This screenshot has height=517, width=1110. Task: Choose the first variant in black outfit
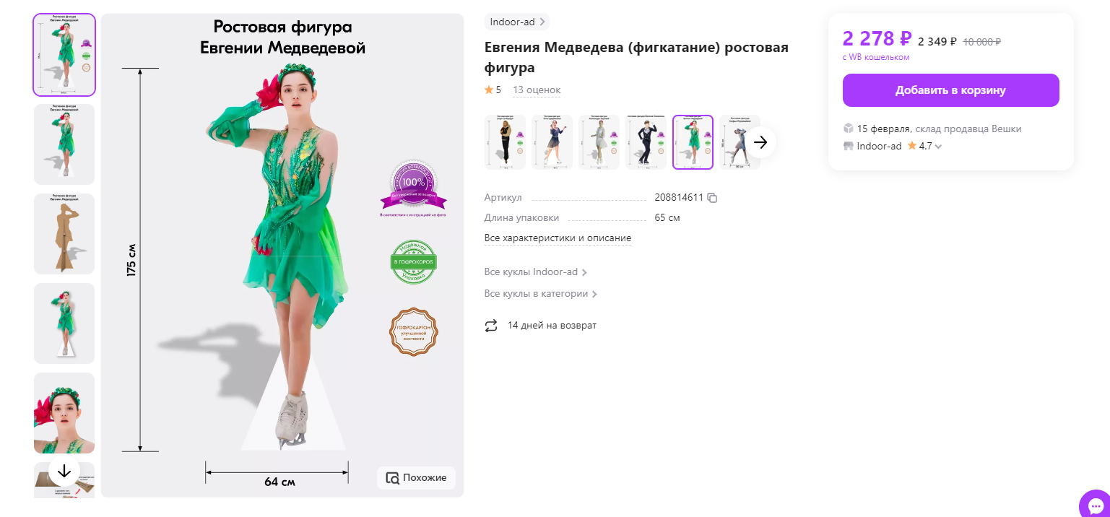pyautogui.click(x=504, y=142)
